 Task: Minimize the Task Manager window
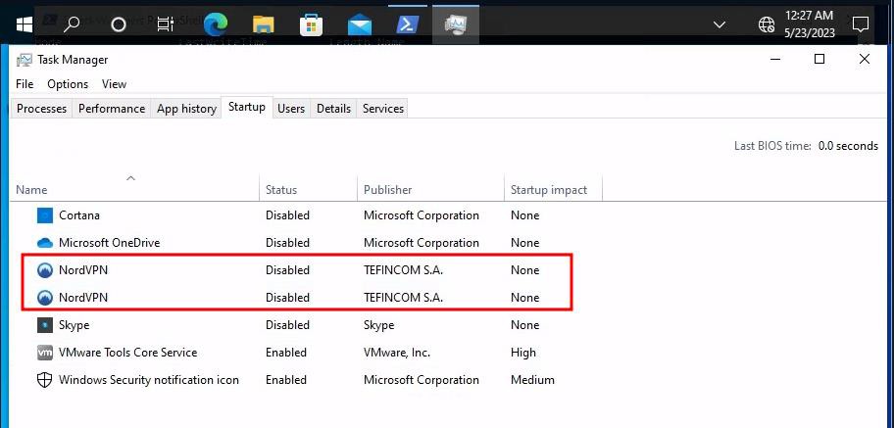pos(774,59)
